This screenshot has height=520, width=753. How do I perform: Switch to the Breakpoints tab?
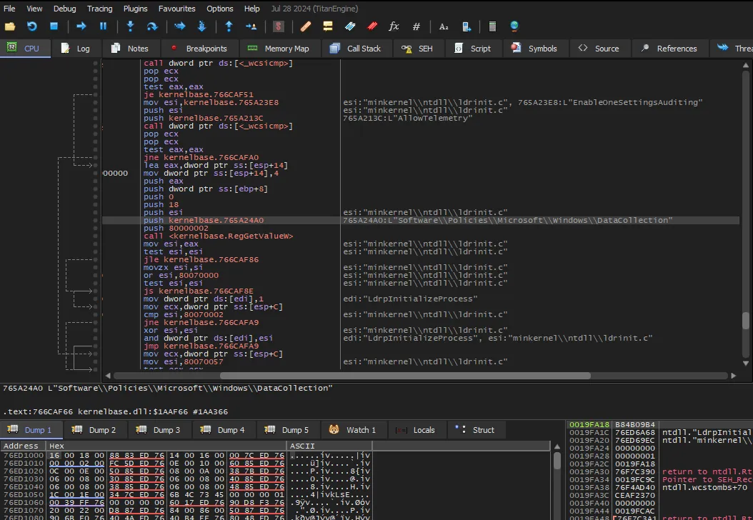[x=199, y=49]
